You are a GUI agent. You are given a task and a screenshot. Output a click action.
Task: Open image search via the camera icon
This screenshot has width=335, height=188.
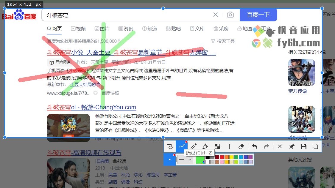click(230, 15)
